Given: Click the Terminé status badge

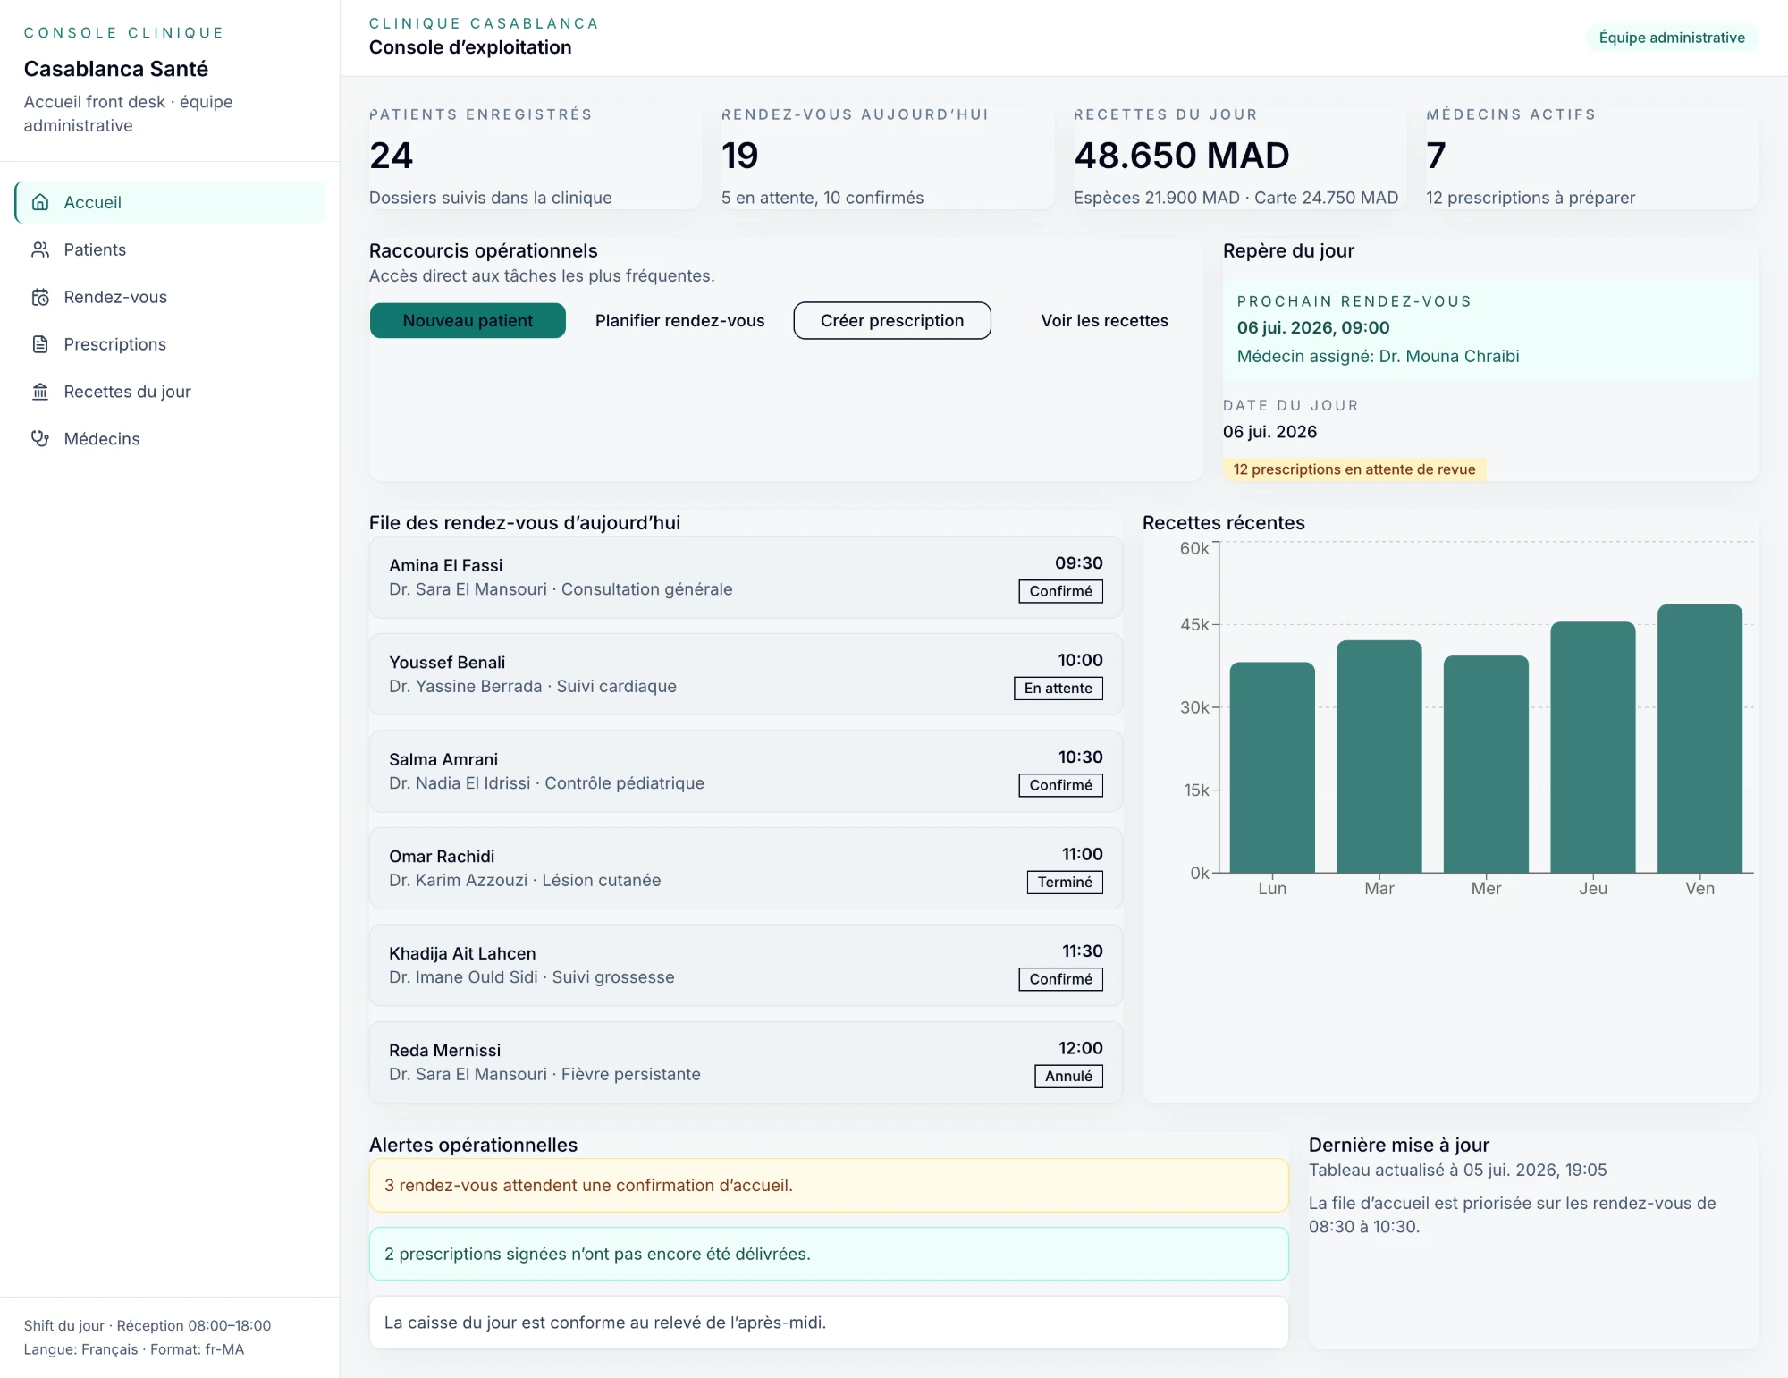Looking at the screenshot, I should pos(1065,882).
